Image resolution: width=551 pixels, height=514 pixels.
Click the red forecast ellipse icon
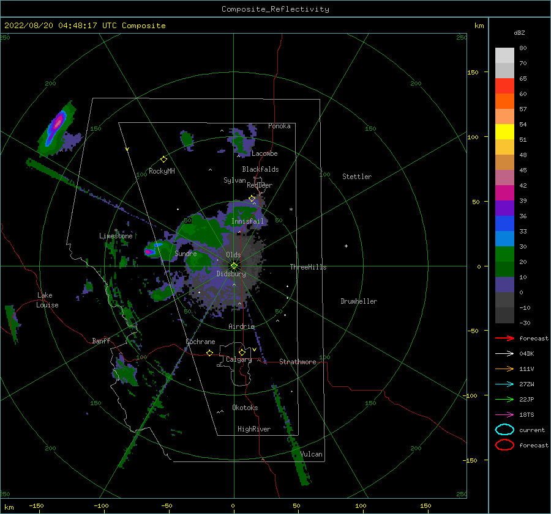point(504,445)
